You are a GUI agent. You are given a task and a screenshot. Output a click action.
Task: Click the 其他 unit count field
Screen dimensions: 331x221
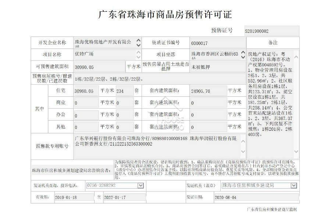pyautogui.click(x=125, y=127)
